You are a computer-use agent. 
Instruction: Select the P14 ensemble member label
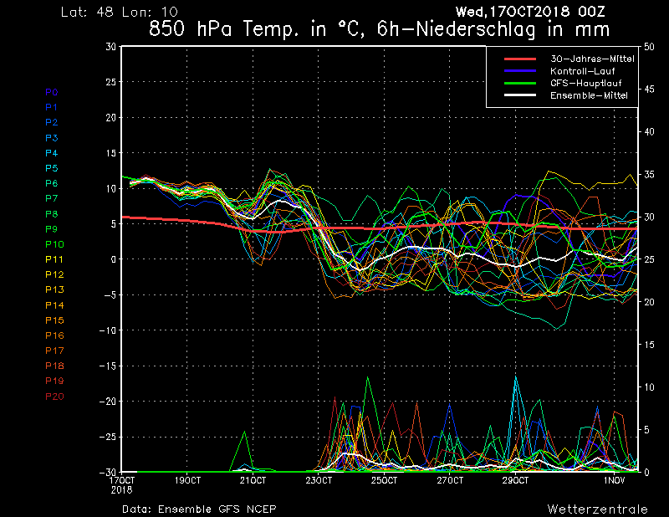click(x=54, y=305)
